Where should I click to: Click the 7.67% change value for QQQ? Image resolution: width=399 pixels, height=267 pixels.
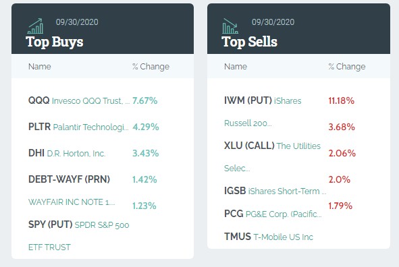point(144,100)
